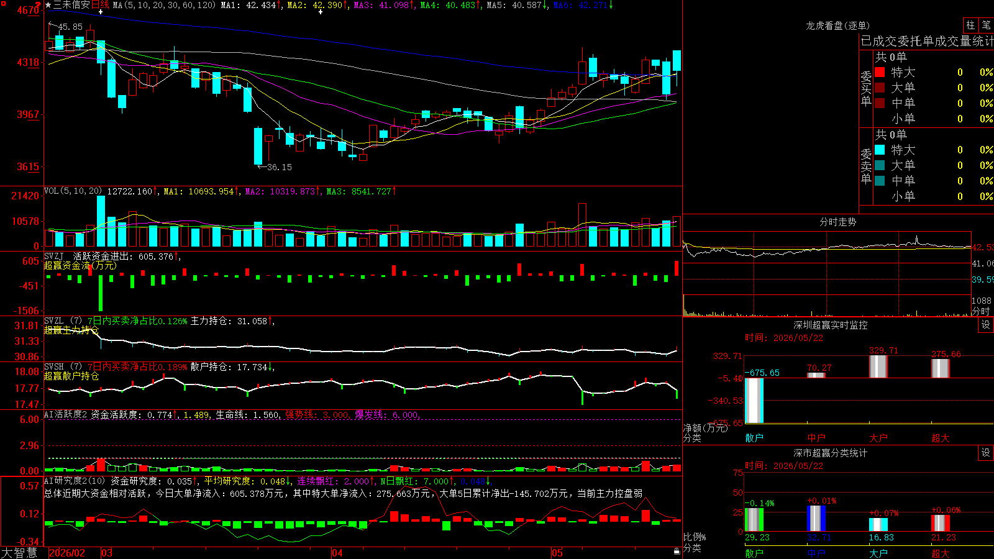Click teal 中单 swatch in 委卖单
This screenshot has height=559, width=994.
coord(880,181)
